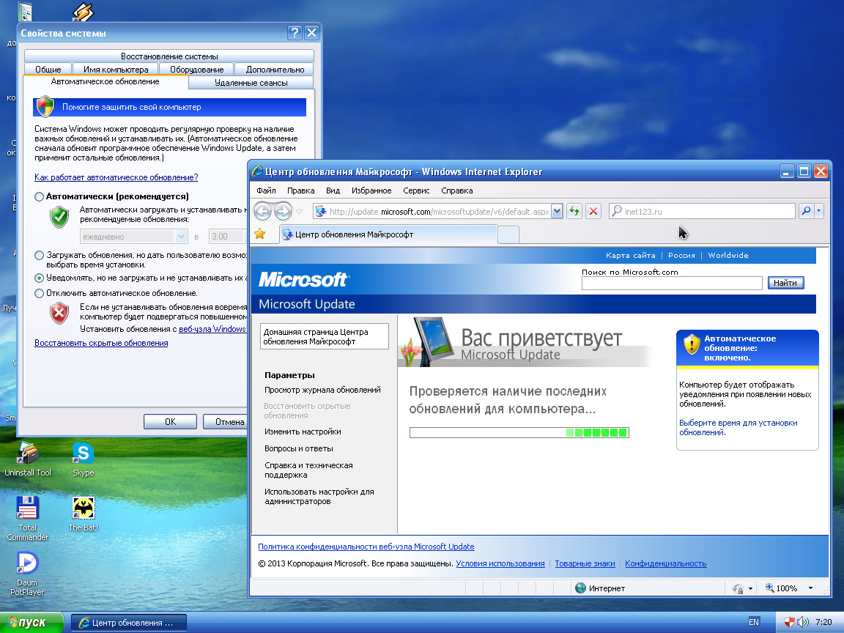Click the Найти search button
Image resolution: width=844 pixels, height=633 pixels.
[x=785, y=283]
